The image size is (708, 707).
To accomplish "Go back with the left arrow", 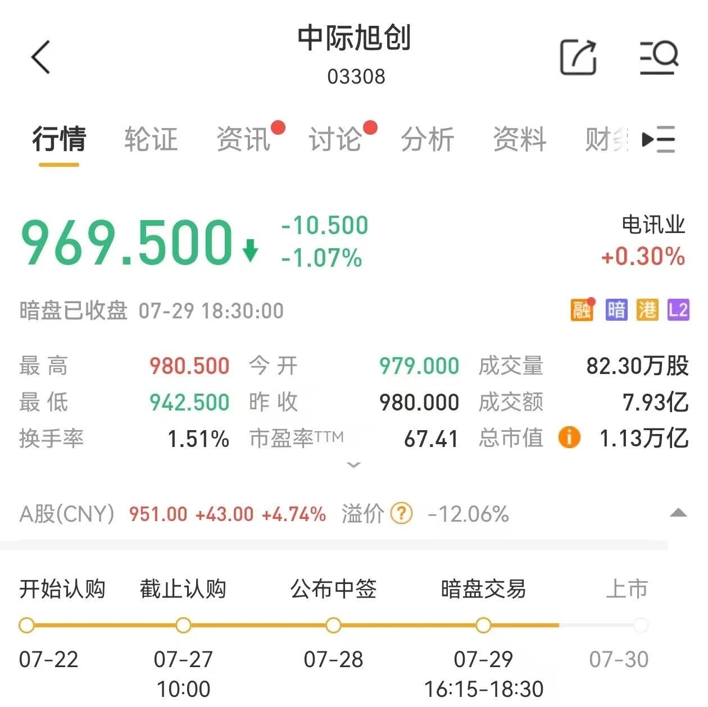I will tap(41, 57).
